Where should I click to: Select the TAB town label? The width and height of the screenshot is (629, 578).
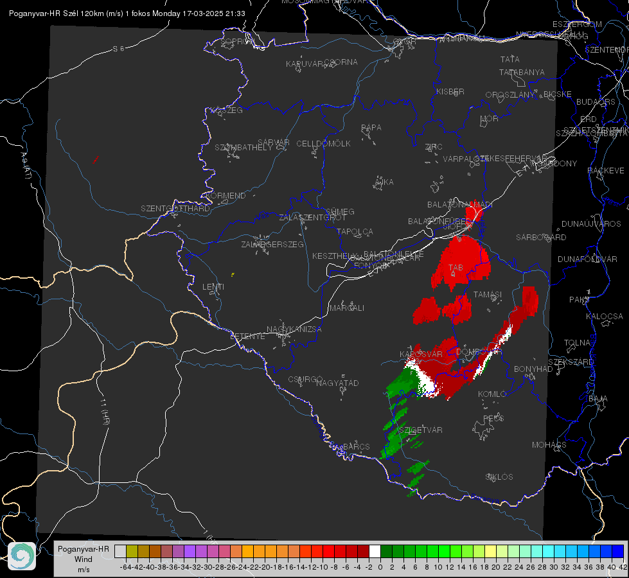pos(456,268)
